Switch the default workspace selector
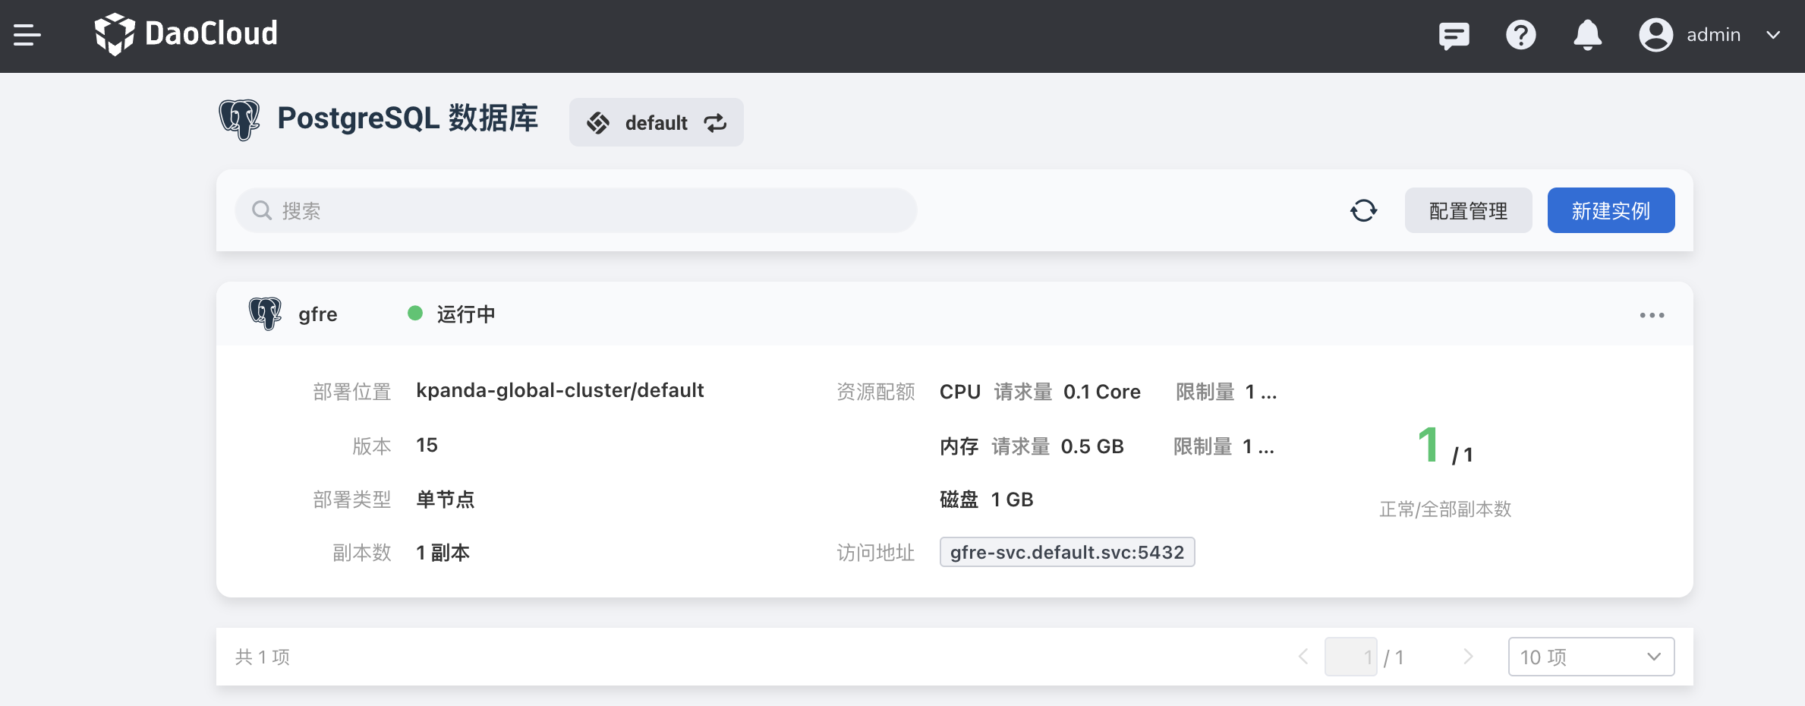Image resolution: width=1805 pixels, height=706 pixels. tap(656, 122)
